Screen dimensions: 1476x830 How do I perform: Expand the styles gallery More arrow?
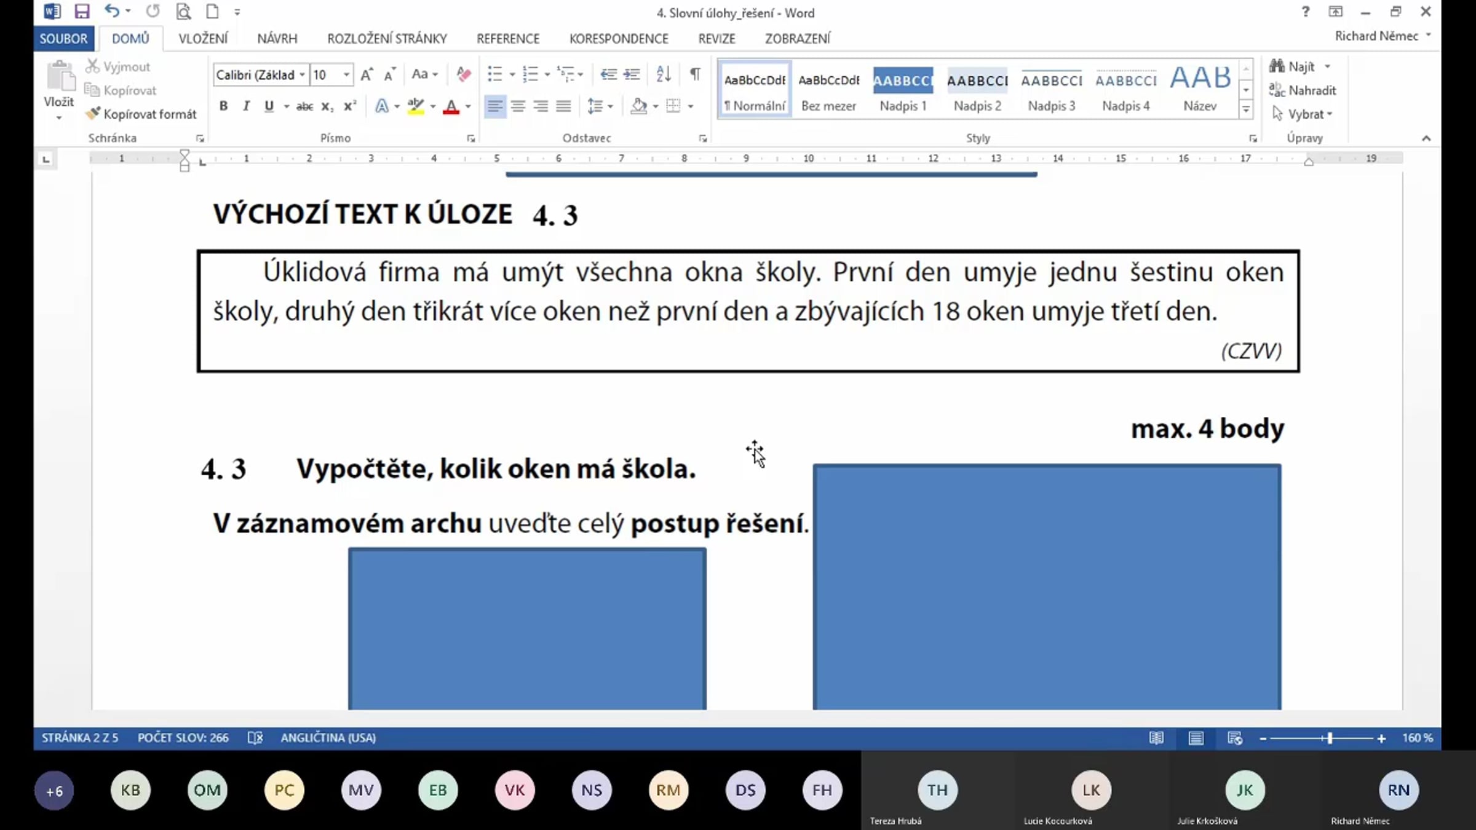tap(1246, 109)
